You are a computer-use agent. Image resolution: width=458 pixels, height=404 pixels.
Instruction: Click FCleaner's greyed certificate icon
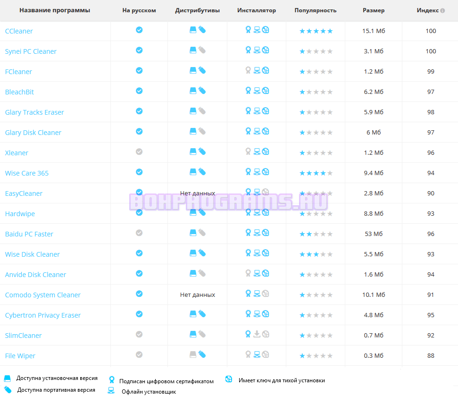pos(248,70)
